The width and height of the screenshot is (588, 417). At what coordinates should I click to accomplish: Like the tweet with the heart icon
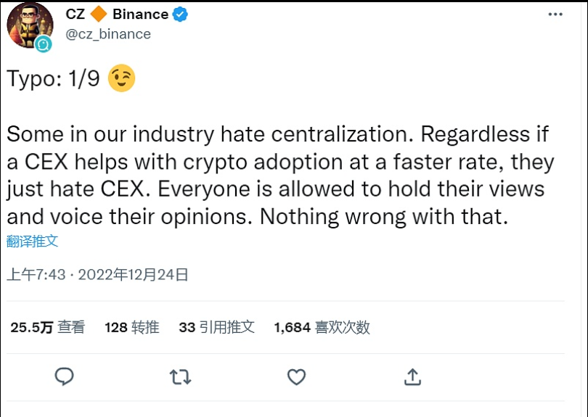tap(296, 376)
